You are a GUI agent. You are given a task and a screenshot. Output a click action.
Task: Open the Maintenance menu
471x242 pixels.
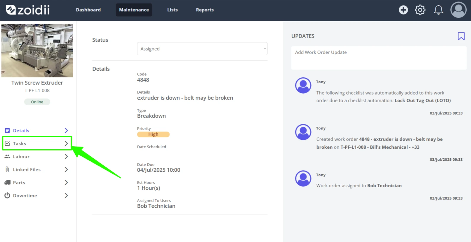click(x=134, y=10)
